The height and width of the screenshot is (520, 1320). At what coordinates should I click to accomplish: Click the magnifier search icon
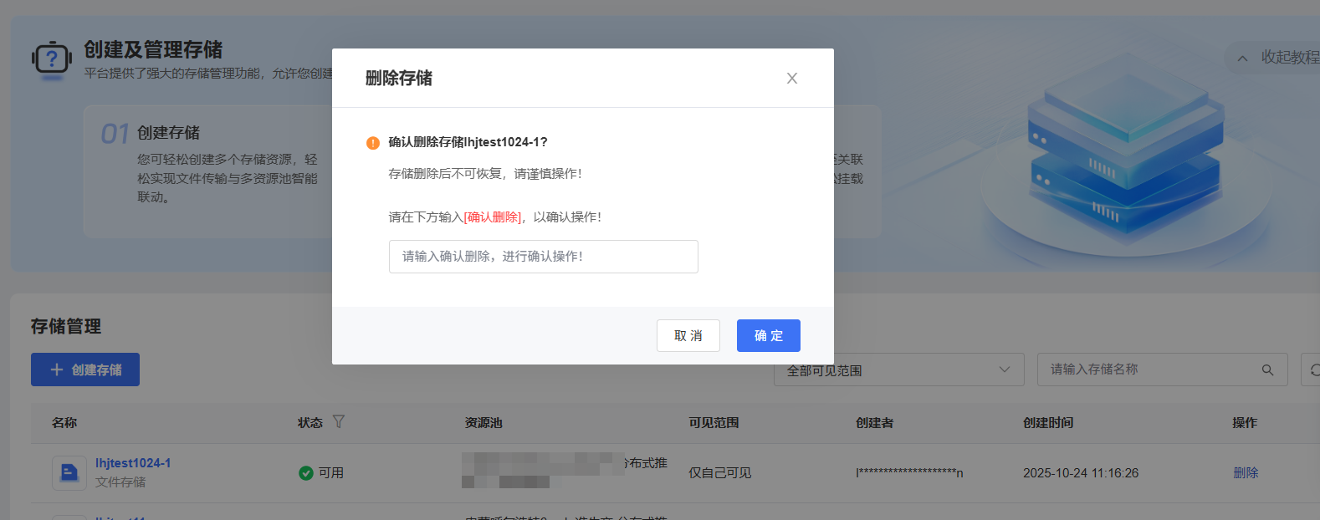click(x=1267, y=370)
